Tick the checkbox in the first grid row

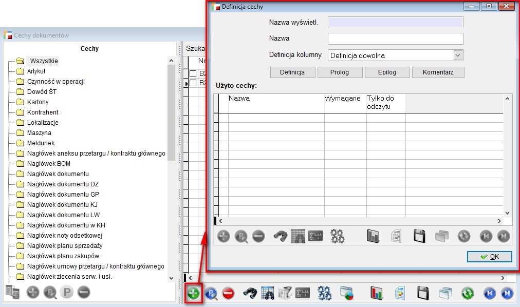point(193,73)
